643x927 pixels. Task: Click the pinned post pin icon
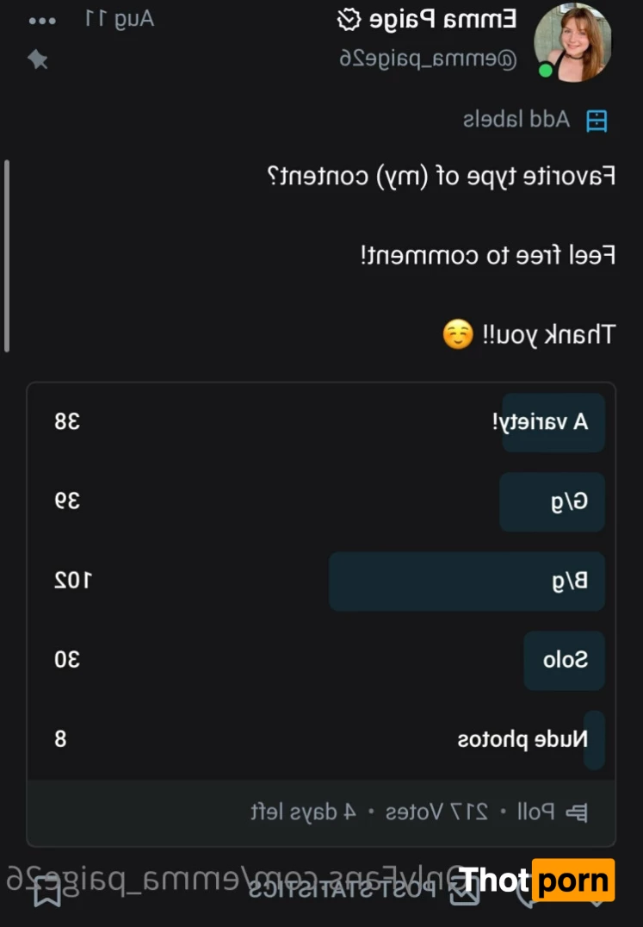pyautogui.click(x=38, y=59)
